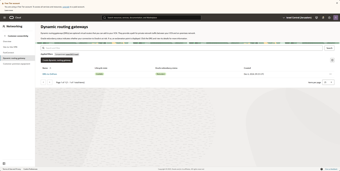Click the Redundant status badge

[161, 74]
